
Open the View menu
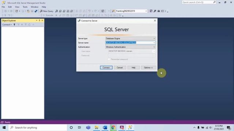[x=17, y=7]
